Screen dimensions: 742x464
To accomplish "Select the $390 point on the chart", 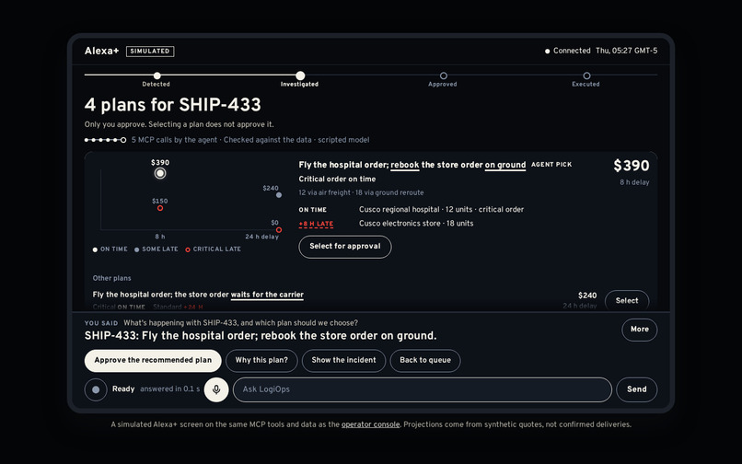I will coord(160,173).
